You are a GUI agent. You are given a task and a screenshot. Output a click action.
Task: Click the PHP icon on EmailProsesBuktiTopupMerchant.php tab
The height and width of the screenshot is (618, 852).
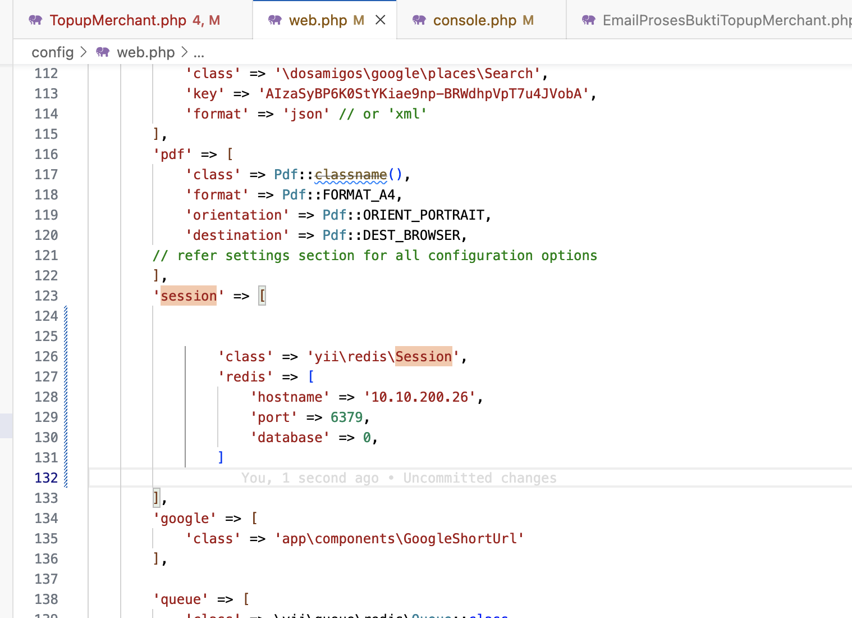pos(588,20)
